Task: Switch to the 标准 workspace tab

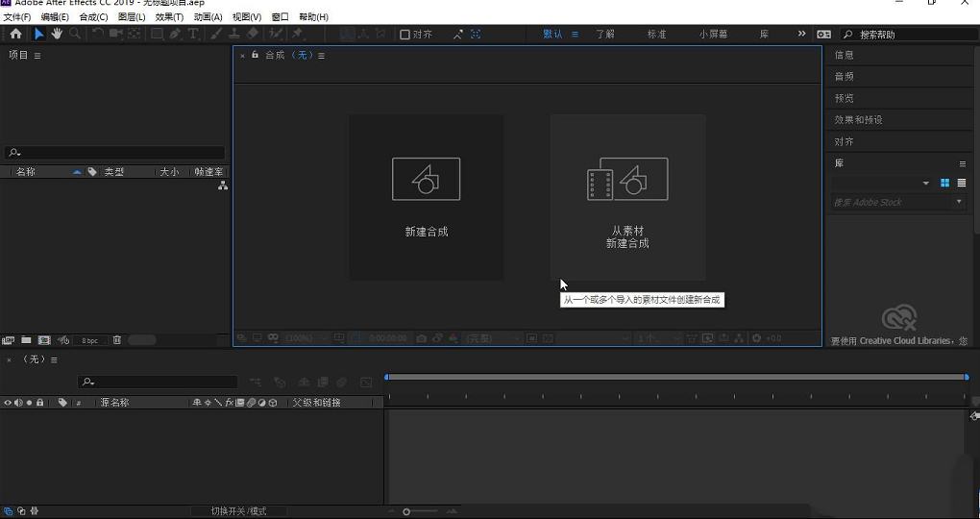Action: click(656, 35)
